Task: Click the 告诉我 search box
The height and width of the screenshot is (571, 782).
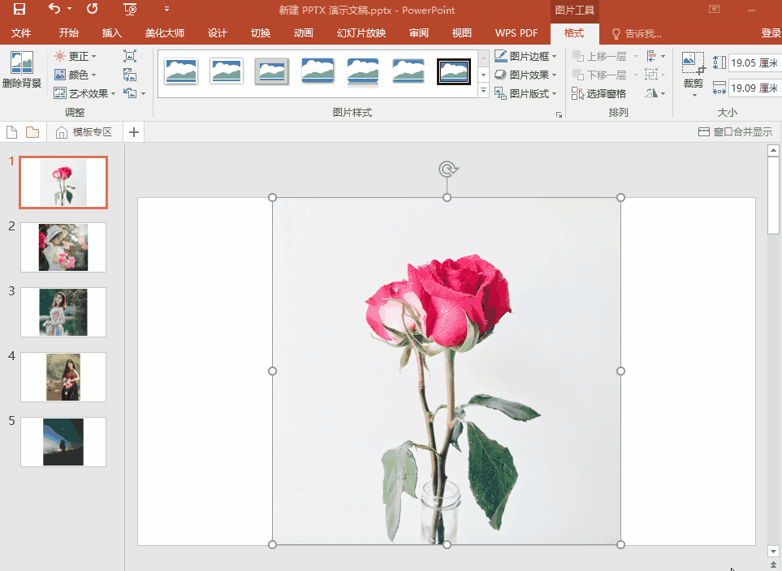Action: point(637,33)
